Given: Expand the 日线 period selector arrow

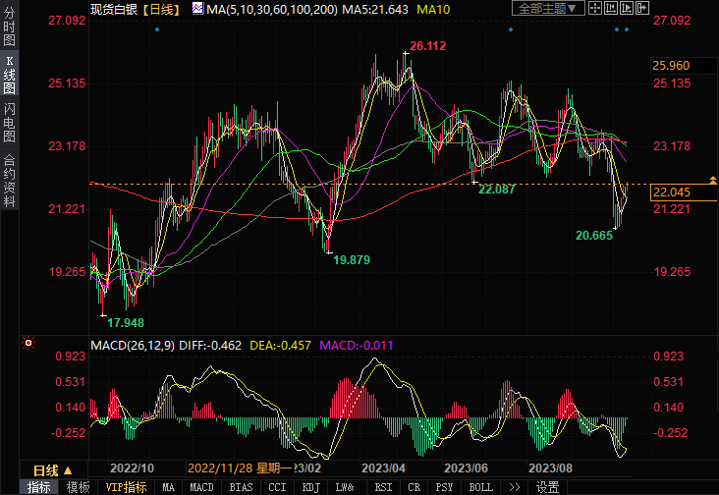Looking at the screenshot, I should pos(67,470).
